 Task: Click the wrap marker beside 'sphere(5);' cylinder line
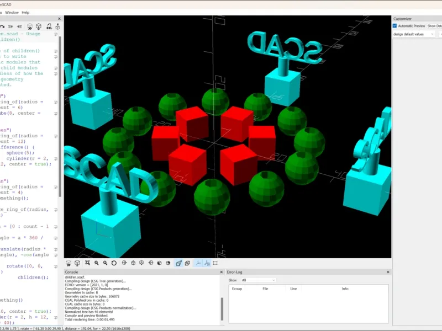pos(56,158)
